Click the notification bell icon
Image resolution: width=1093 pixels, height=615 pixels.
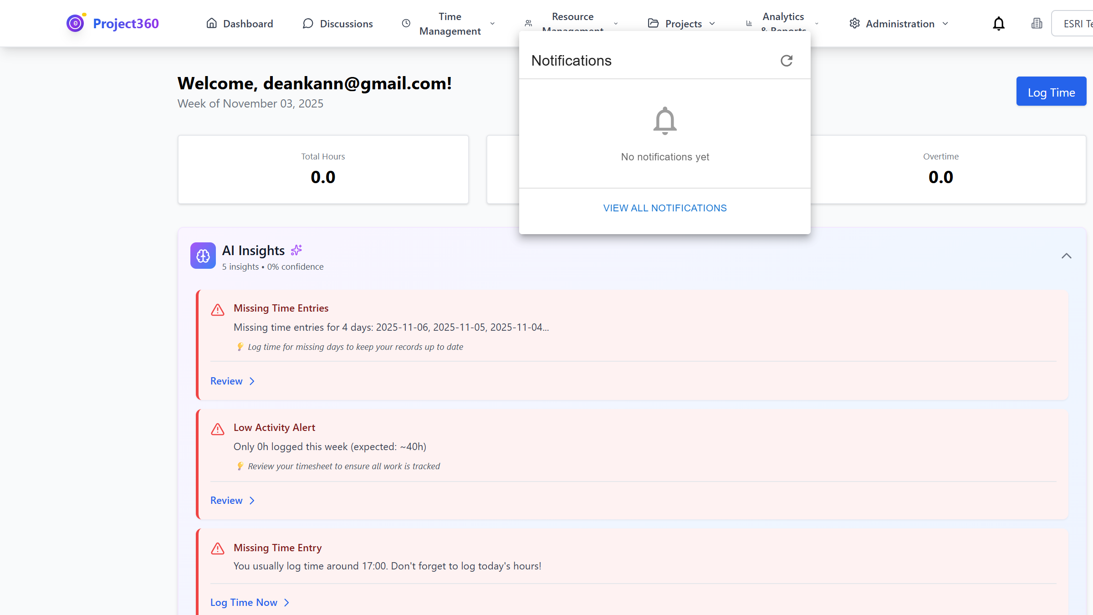[998, 23]
